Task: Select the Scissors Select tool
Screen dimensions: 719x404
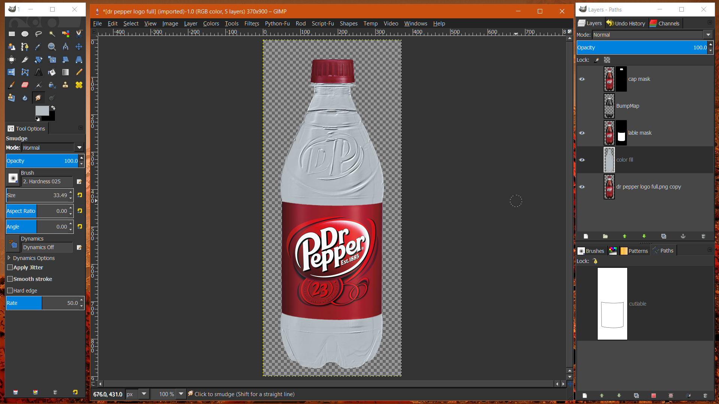Action: (x=79, y=34)
